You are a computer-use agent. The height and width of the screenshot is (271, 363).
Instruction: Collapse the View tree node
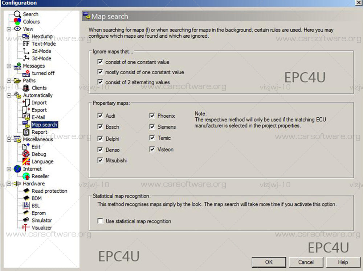point(9,29)
